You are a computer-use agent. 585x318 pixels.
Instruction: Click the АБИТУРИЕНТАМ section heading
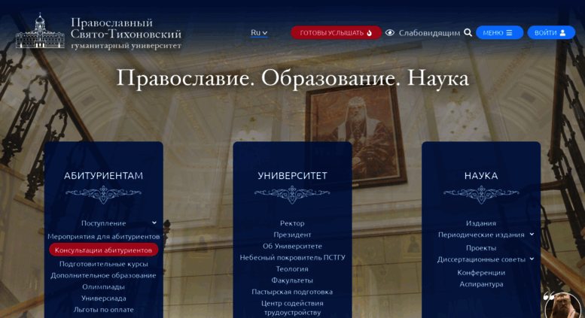click(x=103, y=176)
